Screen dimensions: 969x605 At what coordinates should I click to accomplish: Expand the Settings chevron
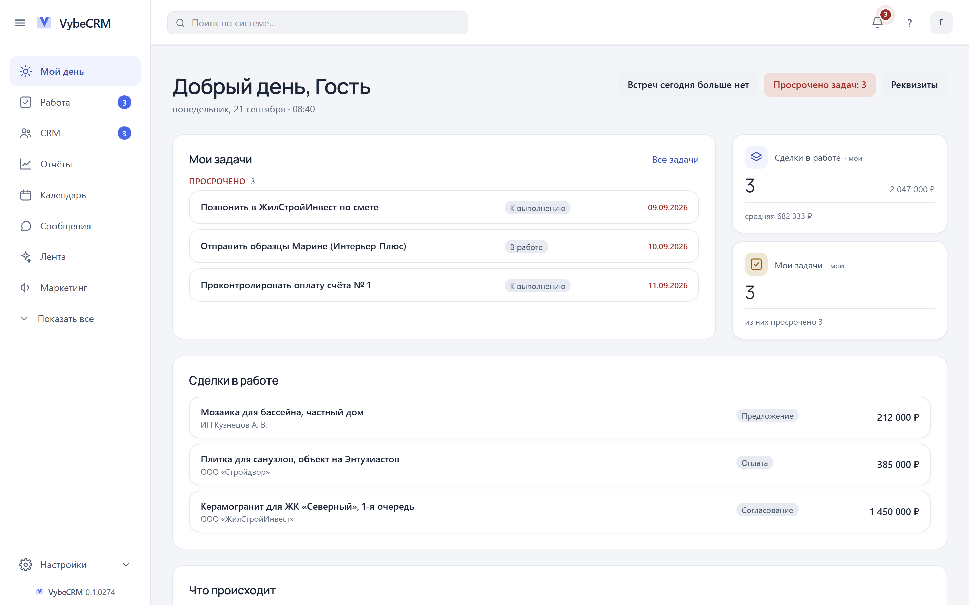tap(126, 565)
